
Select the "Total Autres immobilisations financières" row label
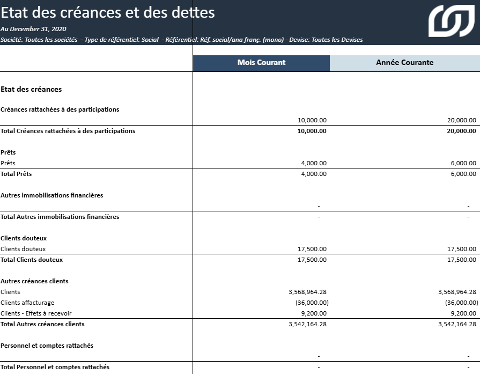60,217
